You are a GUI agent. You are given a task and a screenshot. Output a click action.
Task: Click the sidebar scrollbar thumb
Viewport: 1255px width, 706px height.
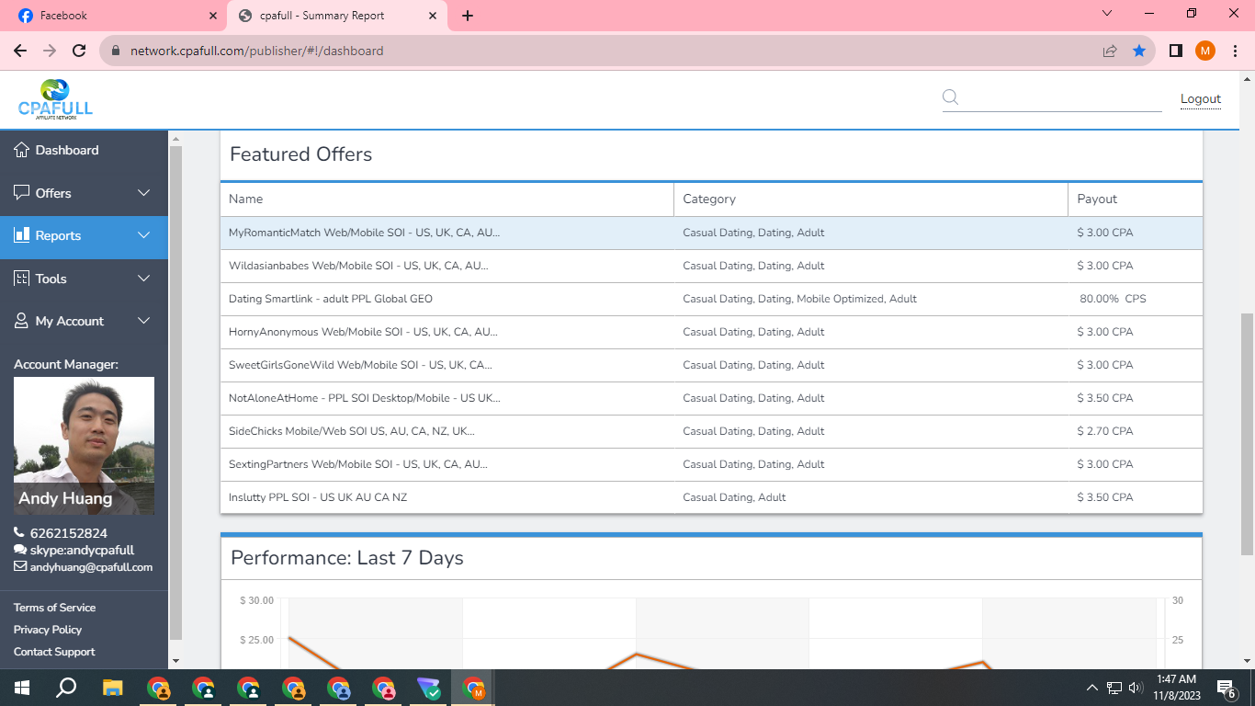coord(175,393)
